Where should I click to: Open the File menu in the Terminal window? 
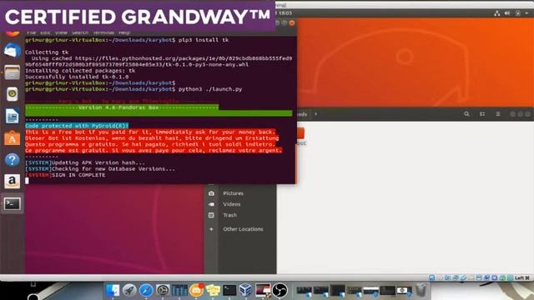point(32,32)
